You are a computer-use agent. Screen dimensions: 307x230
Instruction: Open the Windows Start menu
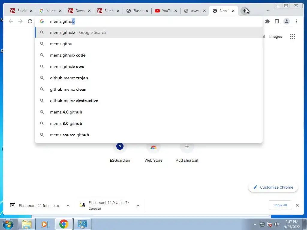(x=8, y=224)
